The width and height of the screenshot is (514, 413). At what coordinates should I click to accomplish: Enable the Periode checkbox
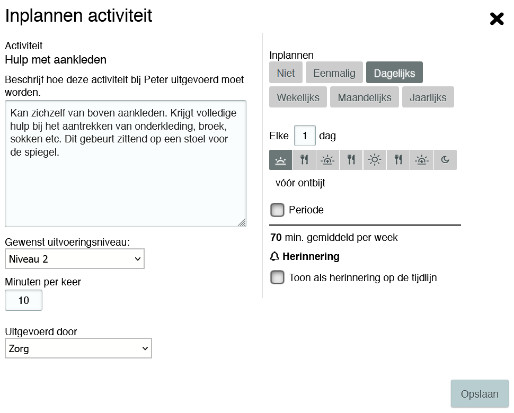[x=277, y=210]
